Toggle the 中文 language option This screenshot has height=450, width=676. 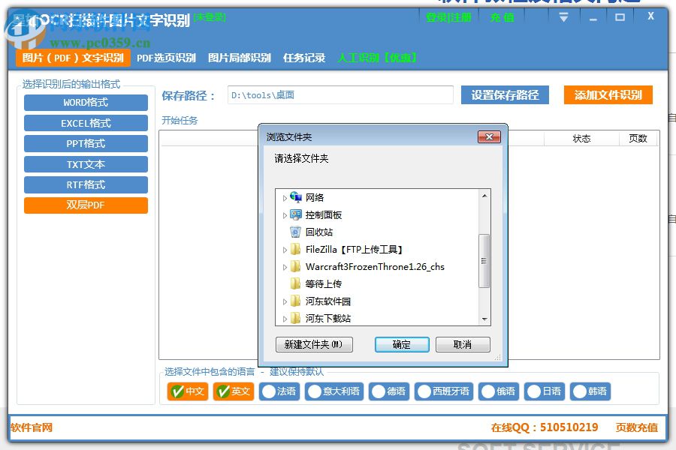[188, 391]
